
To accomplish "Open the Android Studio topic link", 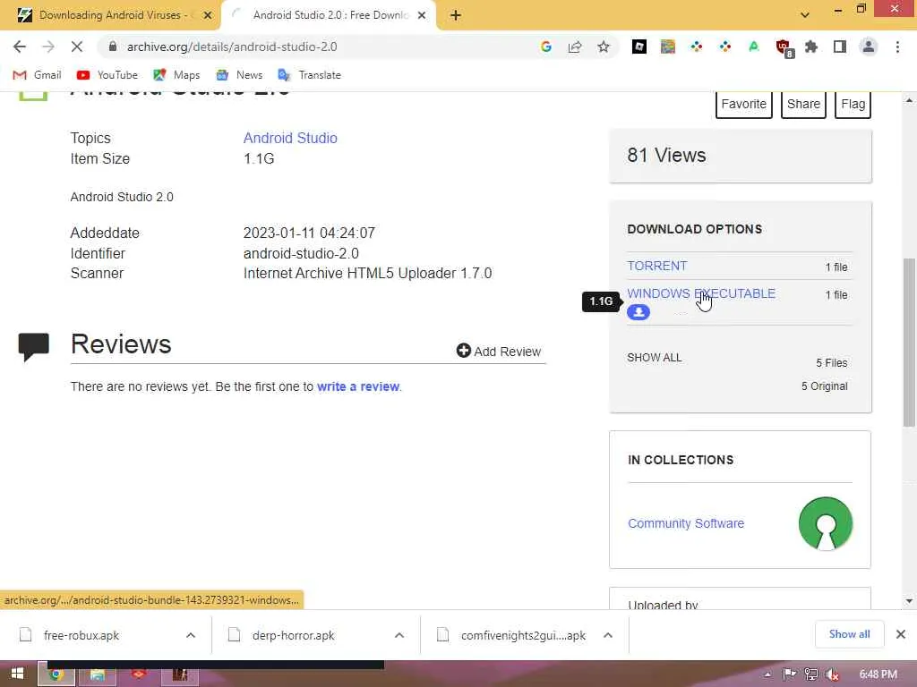I will pos(290,138).
